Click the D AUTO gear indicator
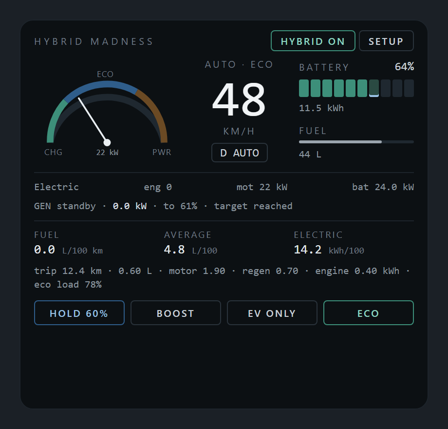This screenshot has height=429, width=448. click(x=240, y=153)
